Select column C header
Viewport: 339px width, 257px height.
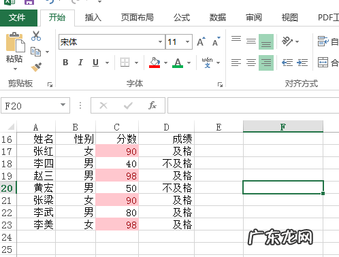coord(117,127)
